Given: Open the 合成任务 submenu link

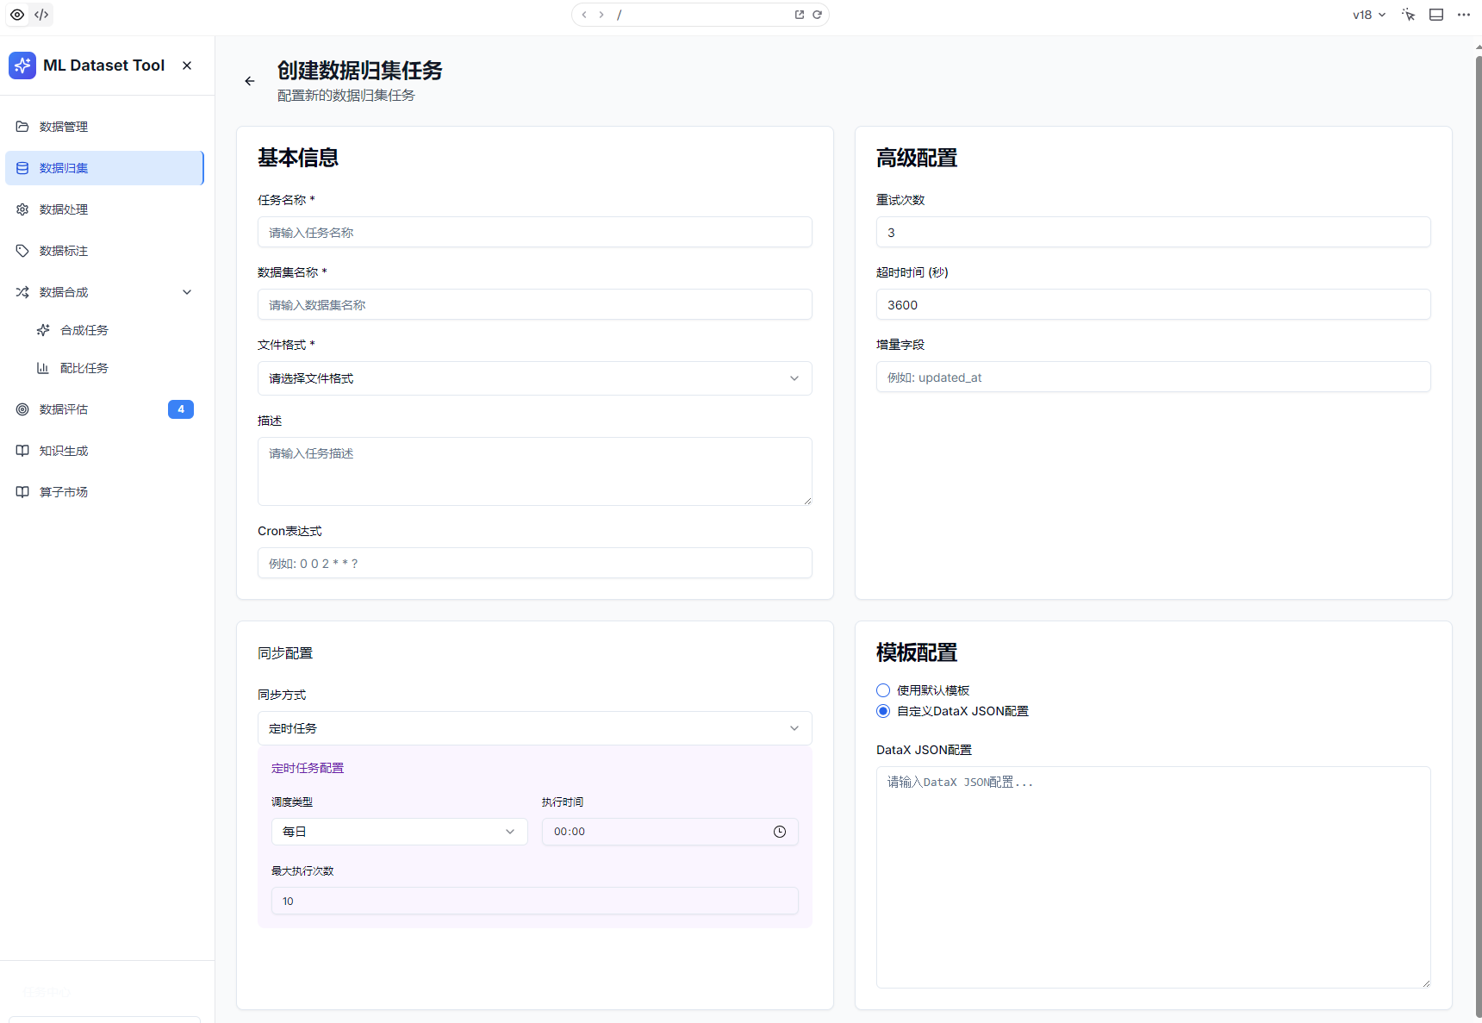Looking at the screenshot, I should tap(84, 330).
